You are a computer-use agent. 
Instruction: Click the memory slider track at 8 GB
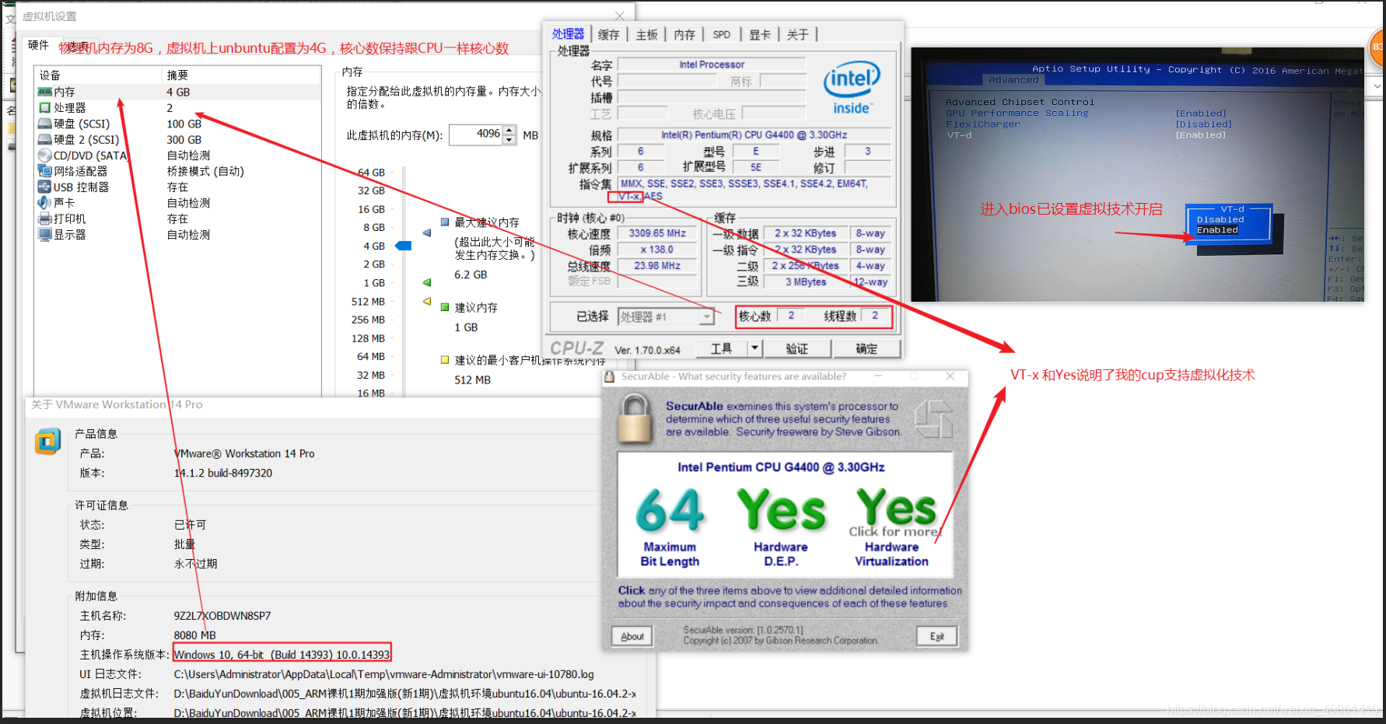click(404, 227)
